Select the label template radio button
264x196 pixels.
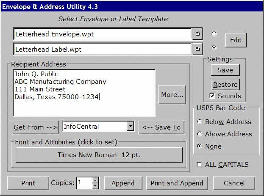[214, 48]
